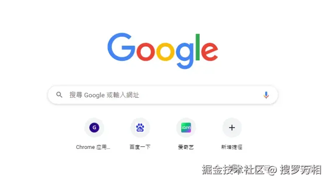Click the green letter l in the logo
The image size is (328, 182).
(198, 47)
